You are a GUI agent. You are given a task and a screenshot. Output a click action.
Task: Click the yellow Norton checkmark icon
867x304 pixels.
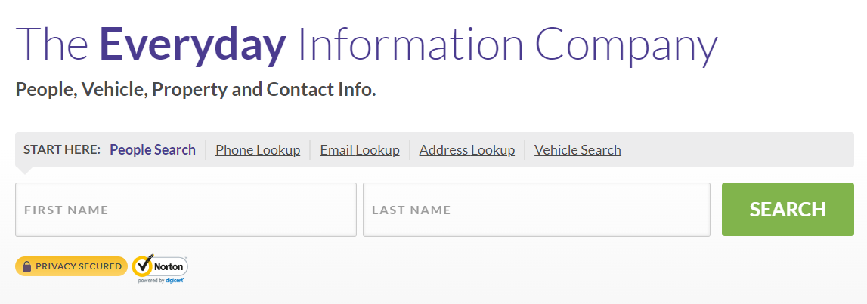pos(143,266)
